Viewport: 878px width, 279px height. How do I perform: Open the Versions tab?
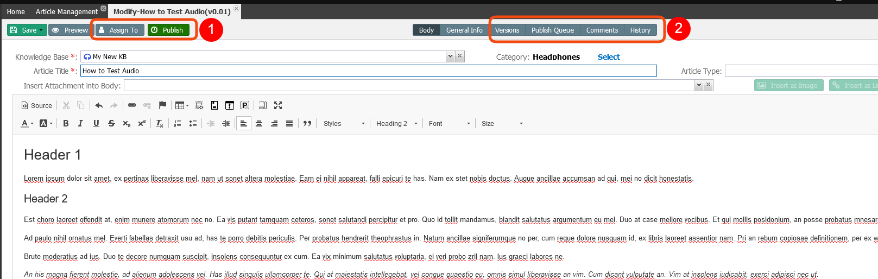(507, 30)
